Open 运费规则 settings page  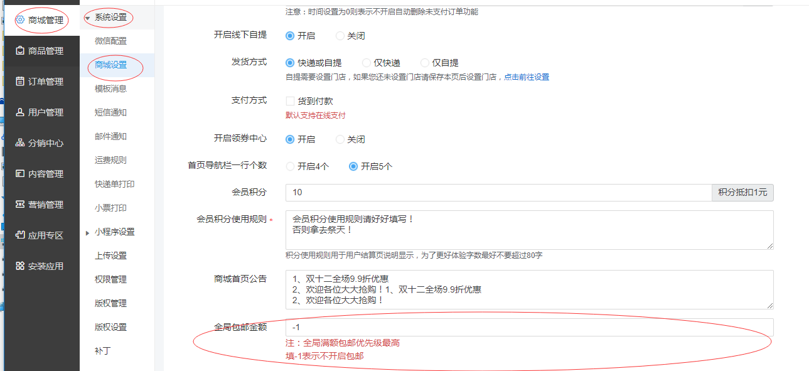tap(110, 161)
